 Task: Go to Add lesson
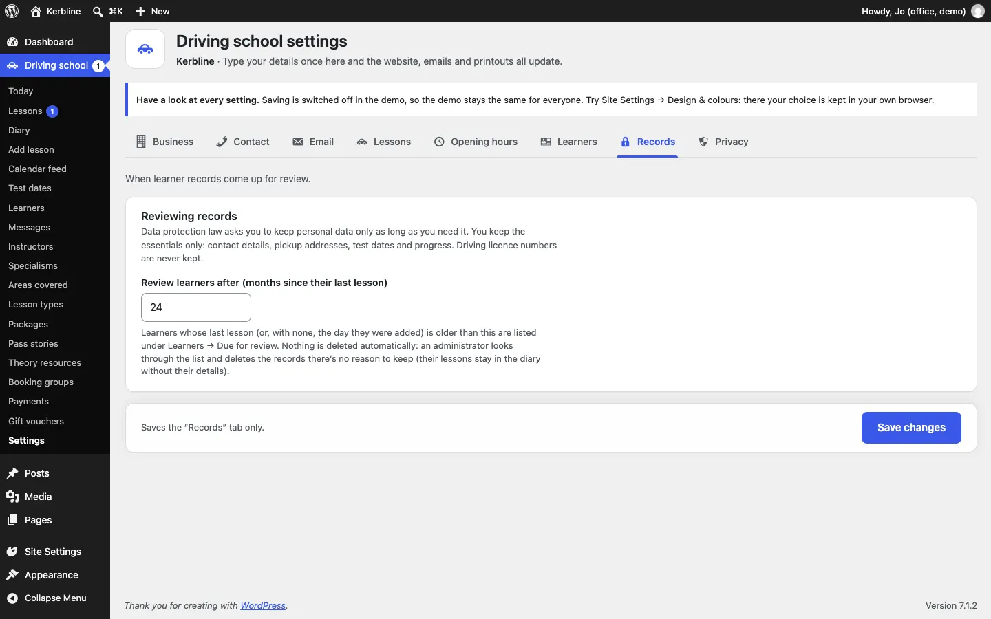(31, 149)
